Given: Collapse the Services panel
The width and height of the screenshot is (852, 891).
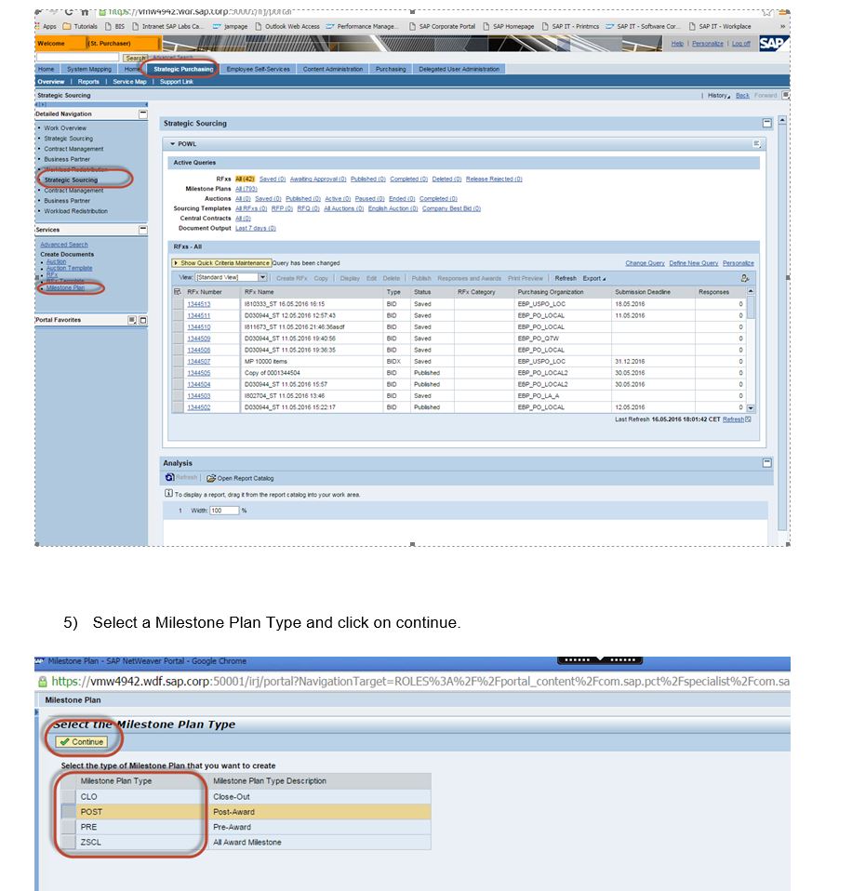Looking at the screenshot, I should click(142, 230).
